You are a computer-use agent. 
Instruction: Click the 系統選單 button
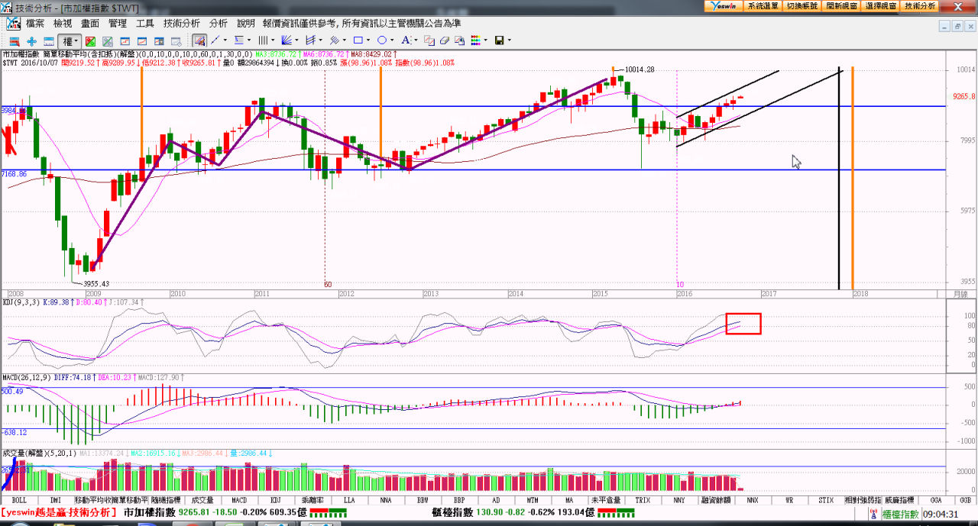click(763, 5)
